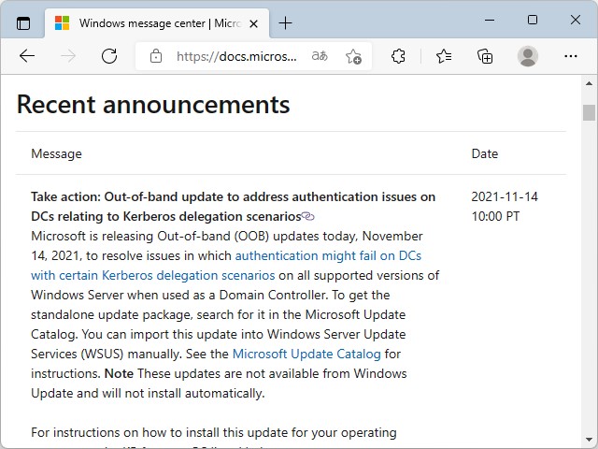Open a new tab with plus icon
The height and width of the screenshot is (449, 598).
pos(285,22)
